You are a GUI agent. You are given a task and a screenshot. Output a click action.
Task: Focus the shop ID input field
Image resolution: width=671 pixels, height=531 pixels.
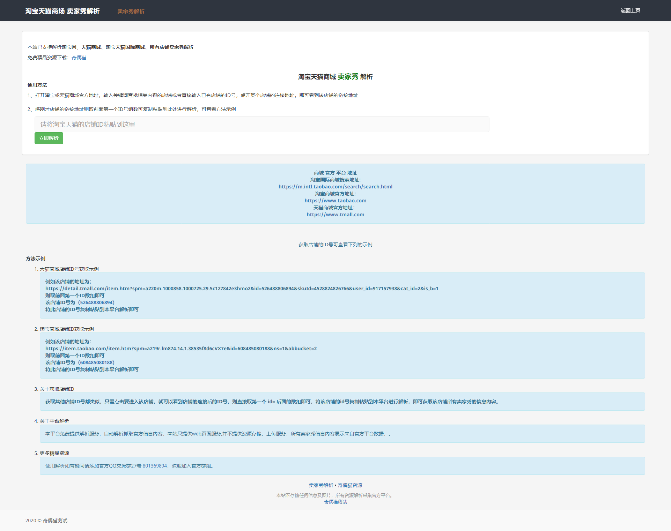(262, 124)
